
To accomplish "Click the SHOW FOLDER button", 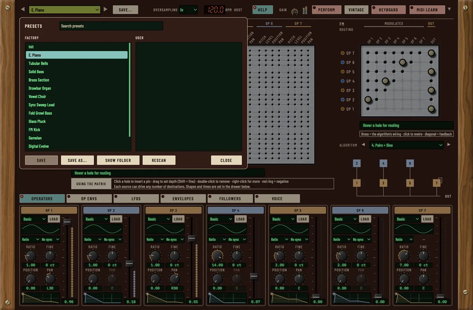I will tap(118, 160).
